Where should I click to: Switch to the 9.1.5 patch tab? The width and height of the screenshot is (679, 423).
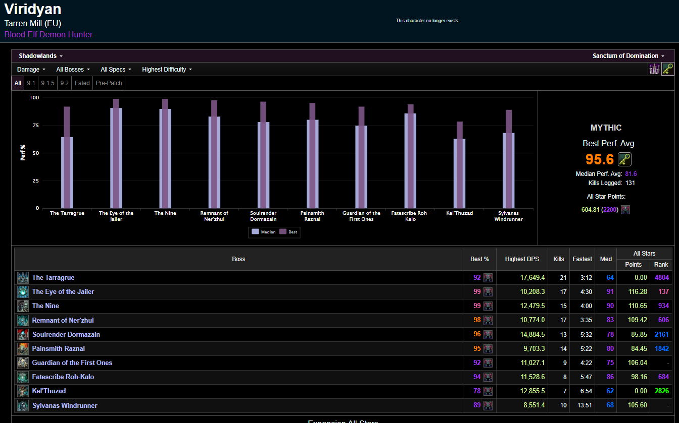click(47, 83)
